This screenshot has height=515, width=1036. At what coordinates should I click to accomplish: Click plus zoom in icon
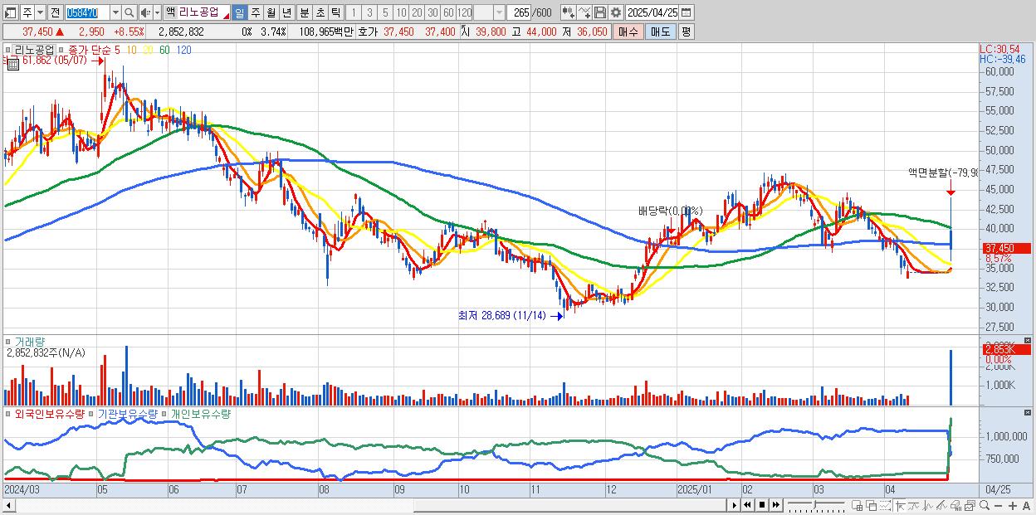1013,505
